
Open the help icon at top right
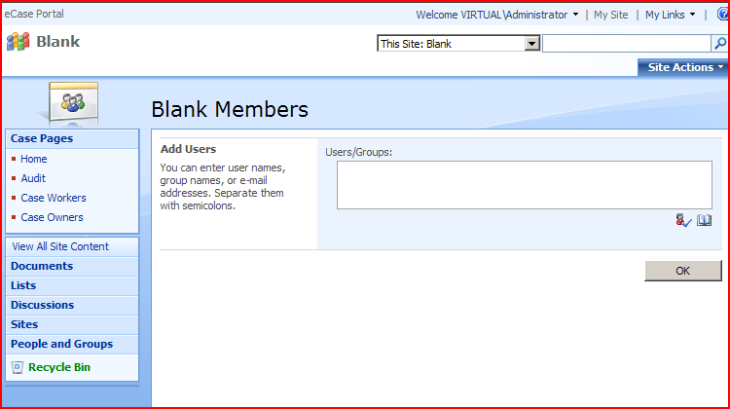coord(722,15)
